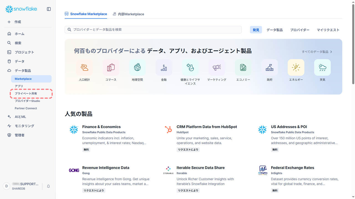This screenshot has height=199, width=355.
Task: Open CRM Platform Data from HubSpot listing
Action: [x=207, y=127]
